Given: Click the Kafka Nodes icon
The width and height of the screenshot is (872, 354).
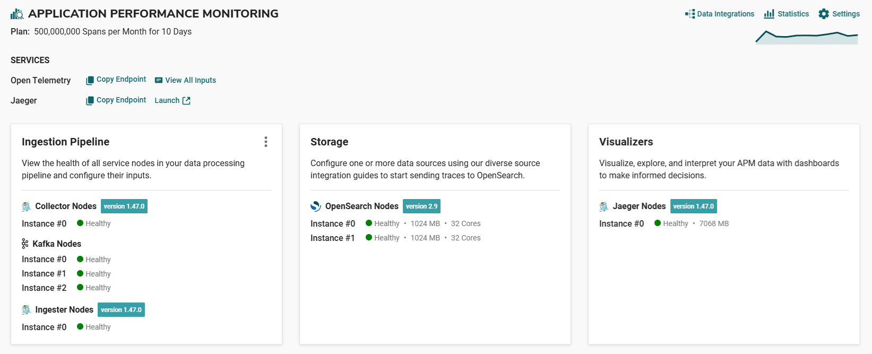Looking at the screenshot, I should (x=25, y=244).
